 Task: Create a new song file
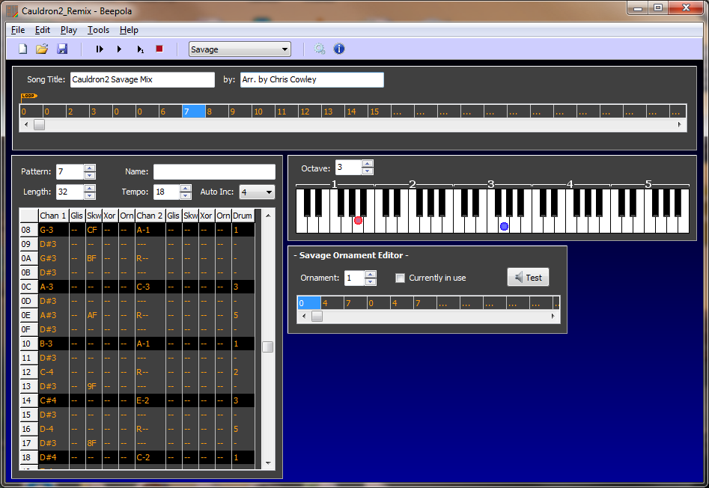pyautogui.click(x=23, y=49)
